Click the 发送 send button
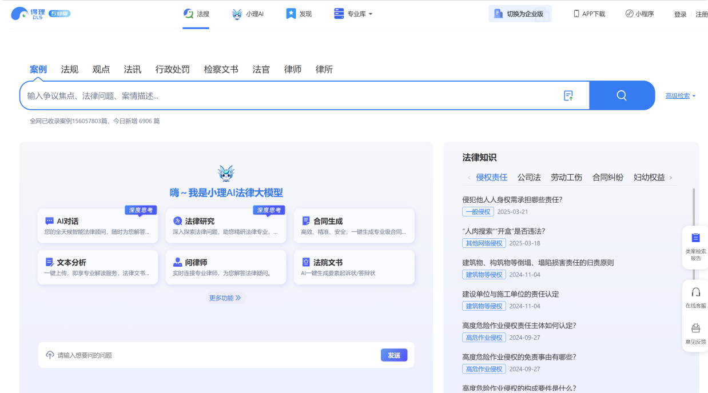Screen dimensions: 708x393 [x=393, y=355]
